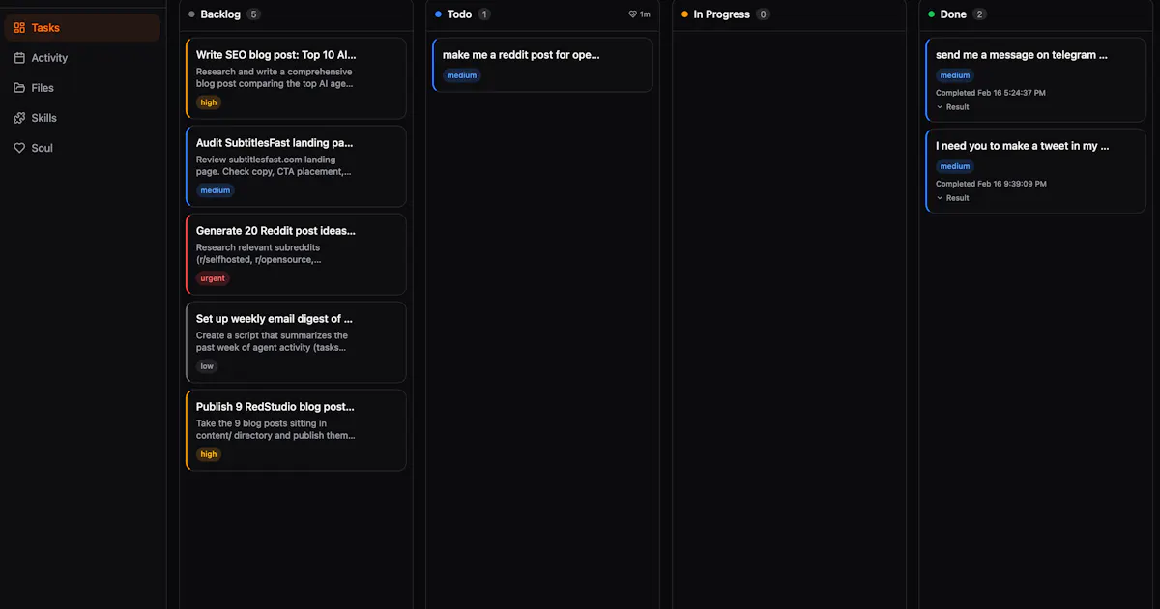The width and height of the screenshot is (1160, 609).
Task: Click the Research and write a comprehensive description
Action: tap(275, 77)
